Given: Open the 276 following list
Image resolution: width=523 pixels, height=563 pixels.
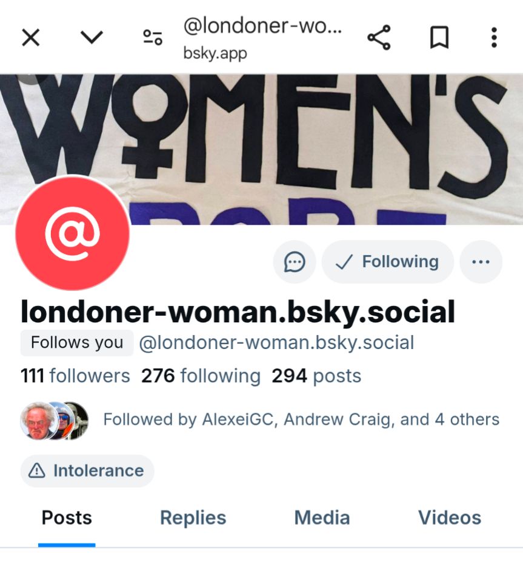Looking at the screenshot, I should click(x=201, y=376).
